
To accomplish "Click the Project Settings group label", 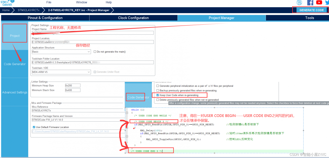I will click(x=40, y=25).
